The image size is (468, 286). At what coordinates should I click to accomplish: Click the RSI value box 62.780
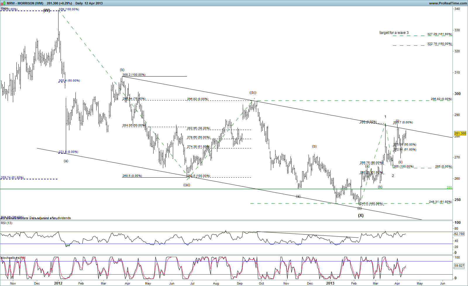459,234
